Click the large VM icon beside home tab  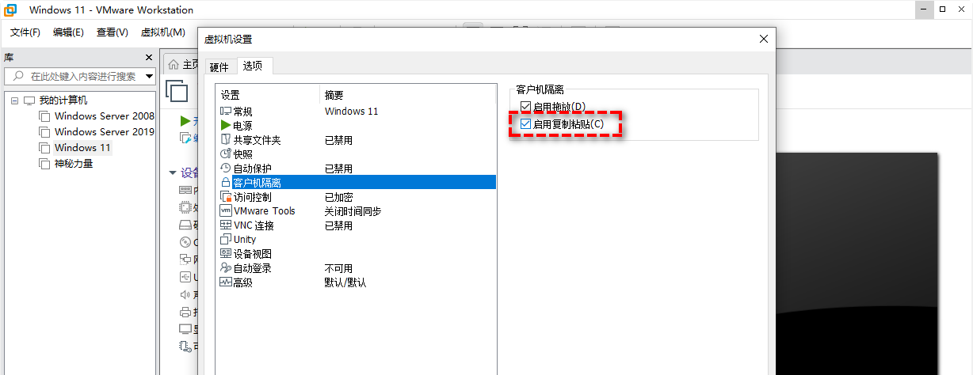click(x=177, y=91)
